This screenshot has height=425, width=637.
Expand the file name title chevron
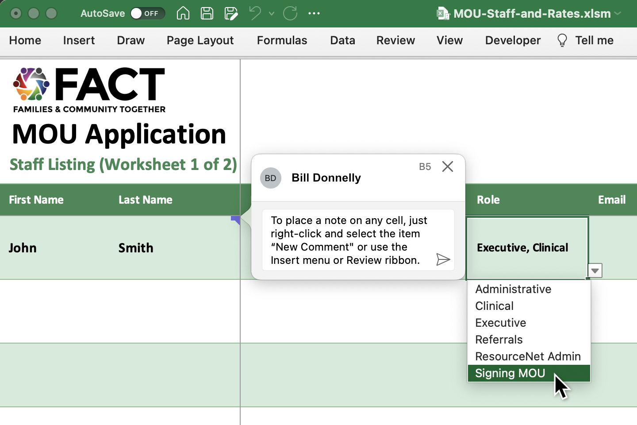point(618,13)
